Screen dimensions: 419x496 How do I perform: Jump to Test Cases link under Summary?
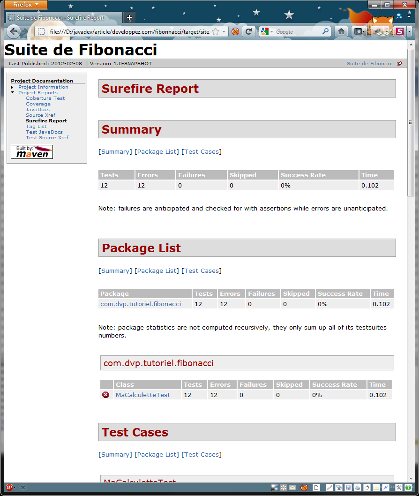202,152
